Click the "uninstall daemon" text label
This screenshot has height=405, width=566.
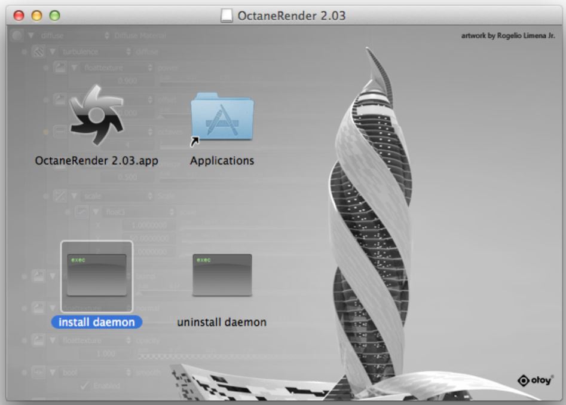click(222, 322)
